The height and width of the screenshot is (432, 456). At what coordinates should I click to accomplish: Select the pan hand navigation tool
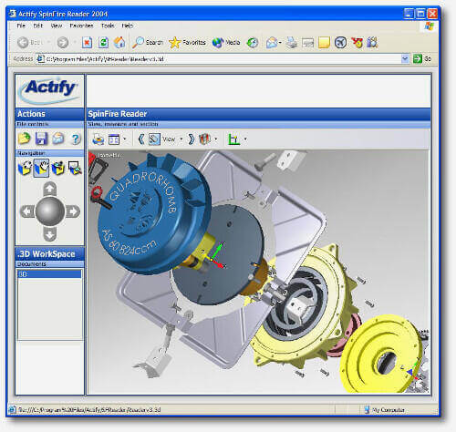[x=41, y=168]
